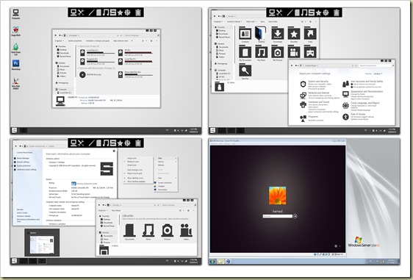Open the Organize dropdown in the Computer window
The height and width of the screenshot is (280, 413).
click(x=60, y=41)
